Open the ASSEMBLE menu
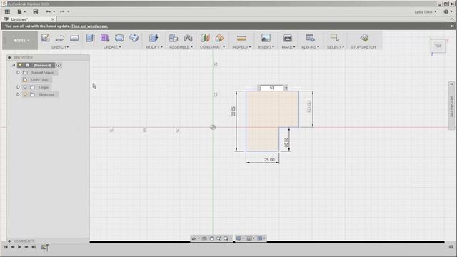This screenshot has width=457, height=257. click(181, 47)
